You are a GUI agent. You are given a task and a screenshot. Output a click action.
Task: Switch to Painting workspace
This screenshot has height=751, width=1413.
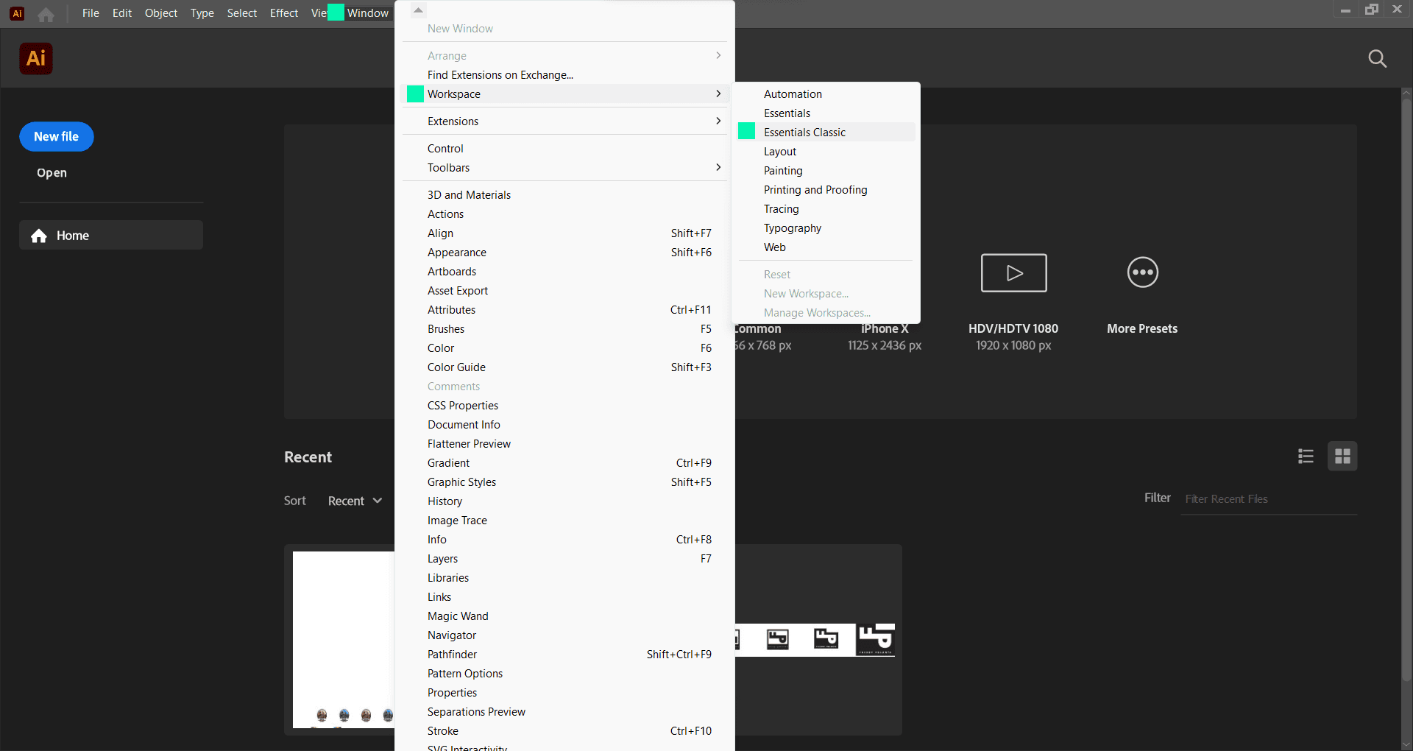[825, 170]
